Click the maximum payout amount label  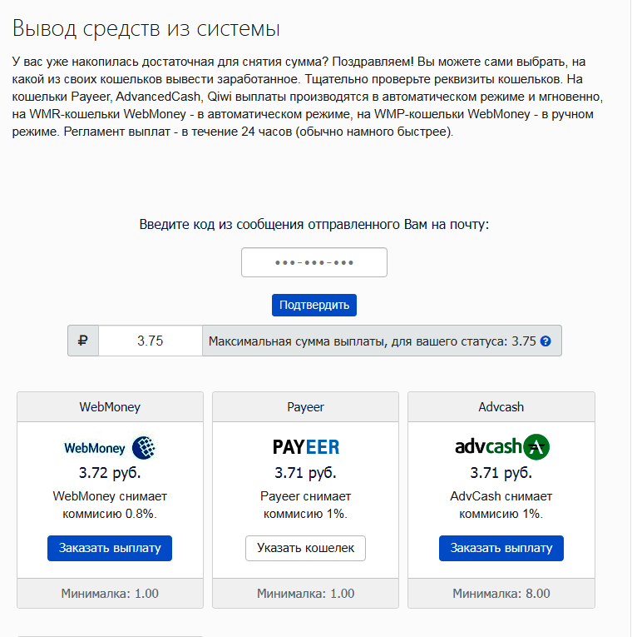(373, 341)
